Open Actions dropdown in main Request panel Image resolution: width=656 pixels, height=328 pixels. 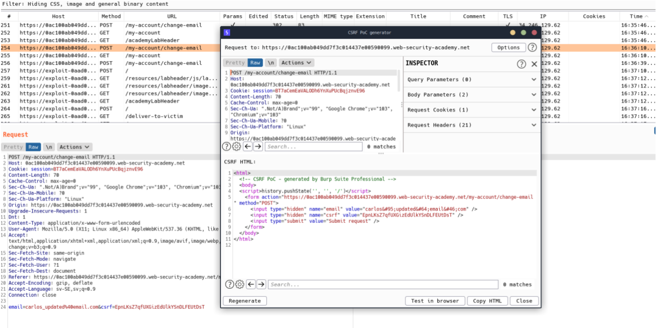(x=74, y=147)
